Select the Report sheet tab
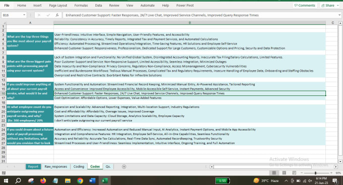The width and height of the screenshot is (343, 185). click(33, 167)
